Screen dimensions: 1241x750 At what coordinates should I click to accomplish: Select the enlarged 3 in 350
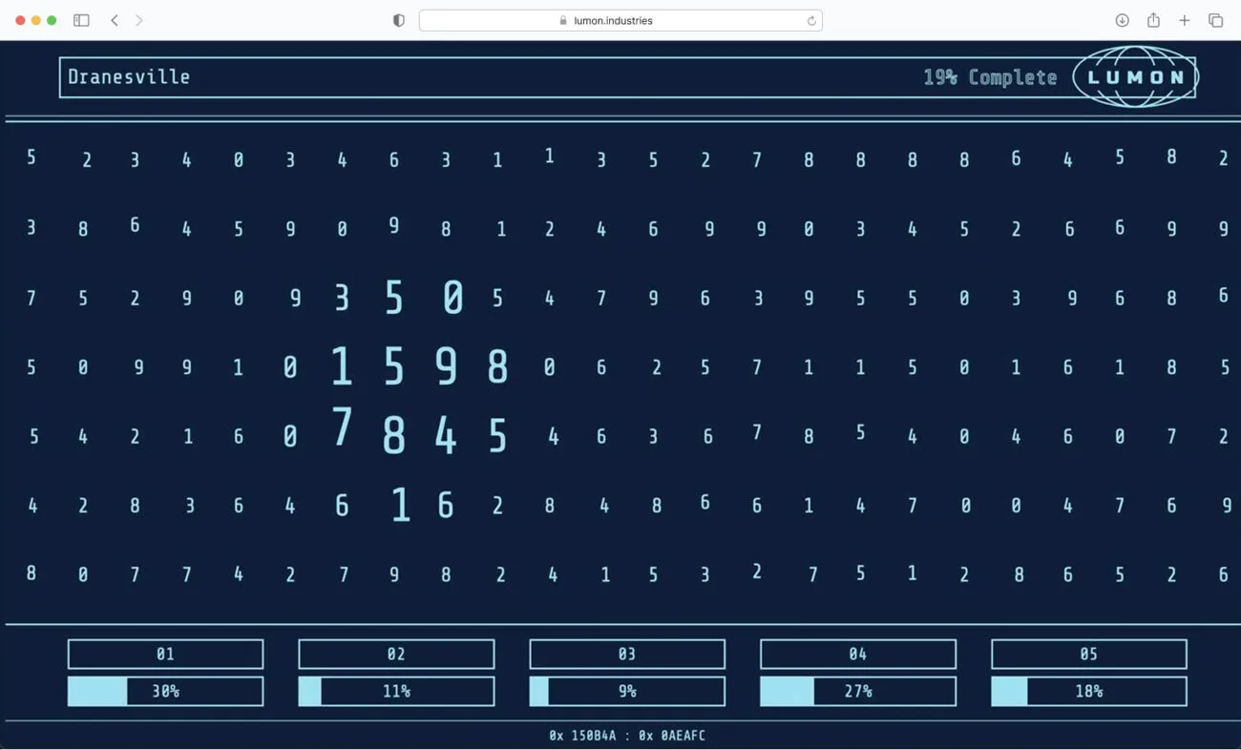coord(342,298)
